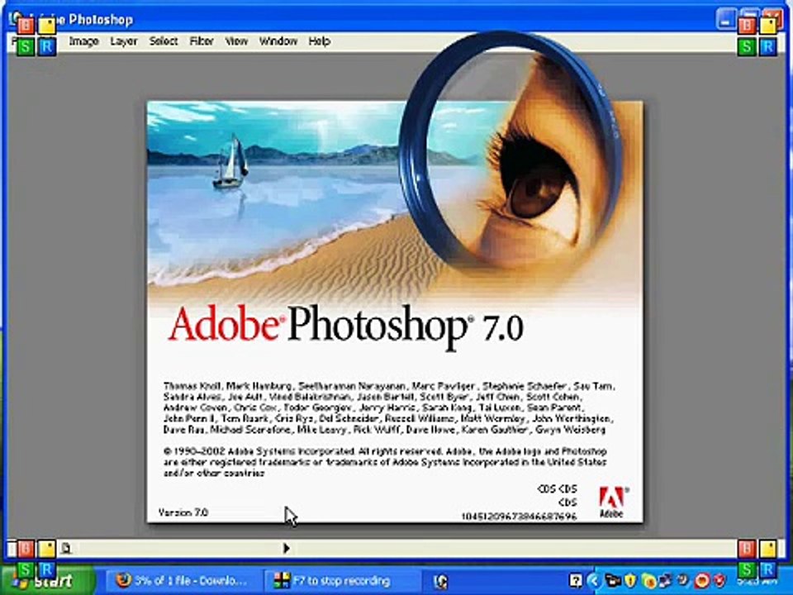Expand the status bar black arrow menu

point(287,548)
